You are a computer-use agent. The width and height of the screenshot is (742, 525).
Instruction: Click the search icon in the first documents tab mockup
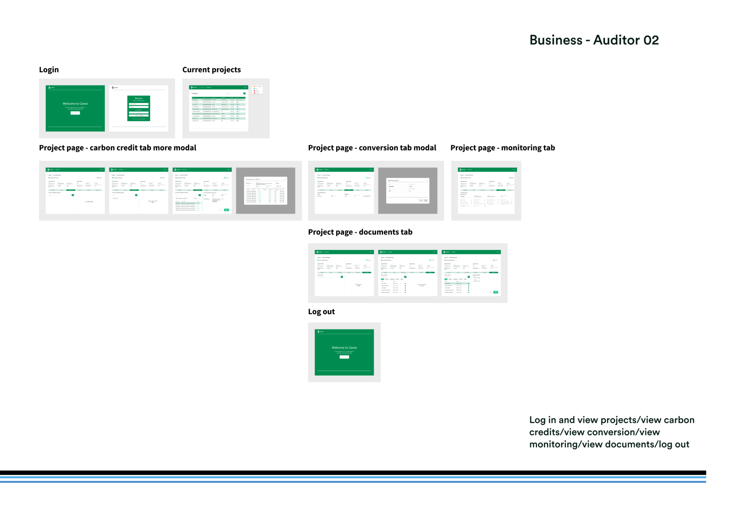(x=342, y=277)
